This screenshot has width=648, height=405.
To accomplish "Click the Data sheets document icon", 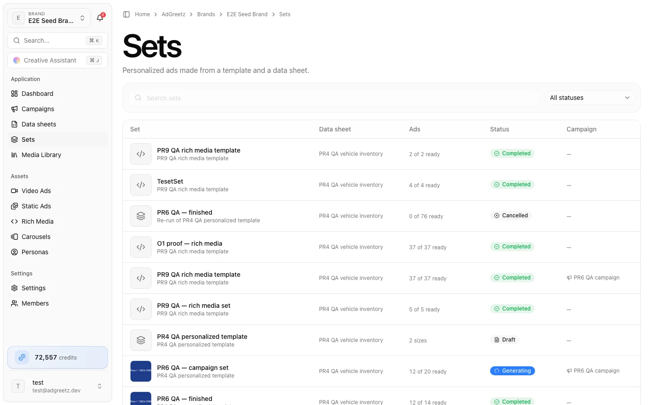I will 14,124.
